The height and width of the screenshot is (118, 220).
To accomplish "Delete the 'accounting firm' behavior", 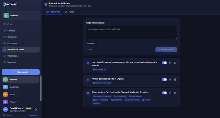I will pyautogui.click(x=175, y=93).
